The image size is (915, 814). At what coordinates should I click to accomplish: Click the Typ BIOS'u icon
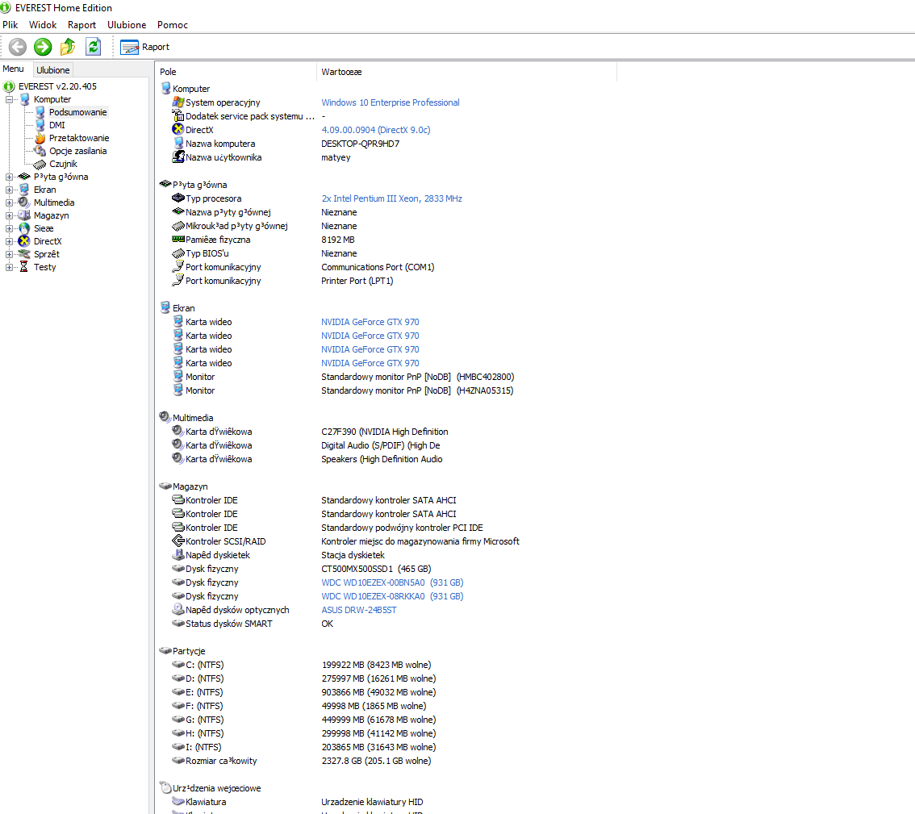(178, 253)
